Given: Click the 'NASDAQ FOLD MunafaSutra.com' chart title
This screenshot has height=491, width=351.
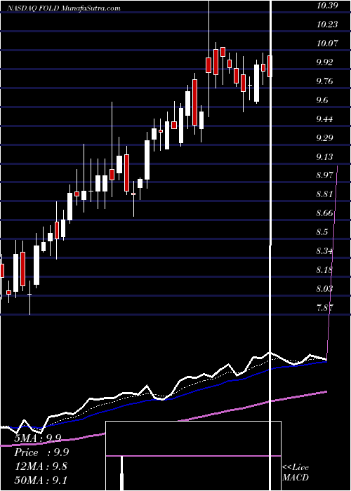Looking at the screenshot, I should (64, 8).
